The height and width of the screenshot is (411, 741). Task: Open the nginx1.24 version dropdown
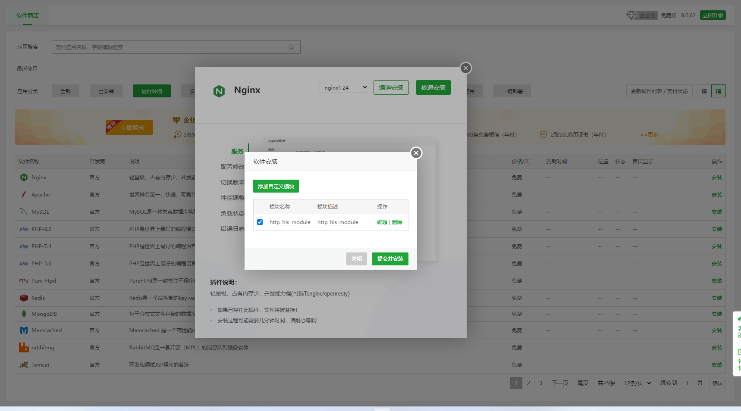coord(344,87)
